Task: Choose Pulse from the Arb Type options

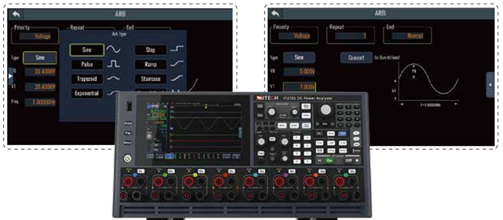Action: point(87,64)
